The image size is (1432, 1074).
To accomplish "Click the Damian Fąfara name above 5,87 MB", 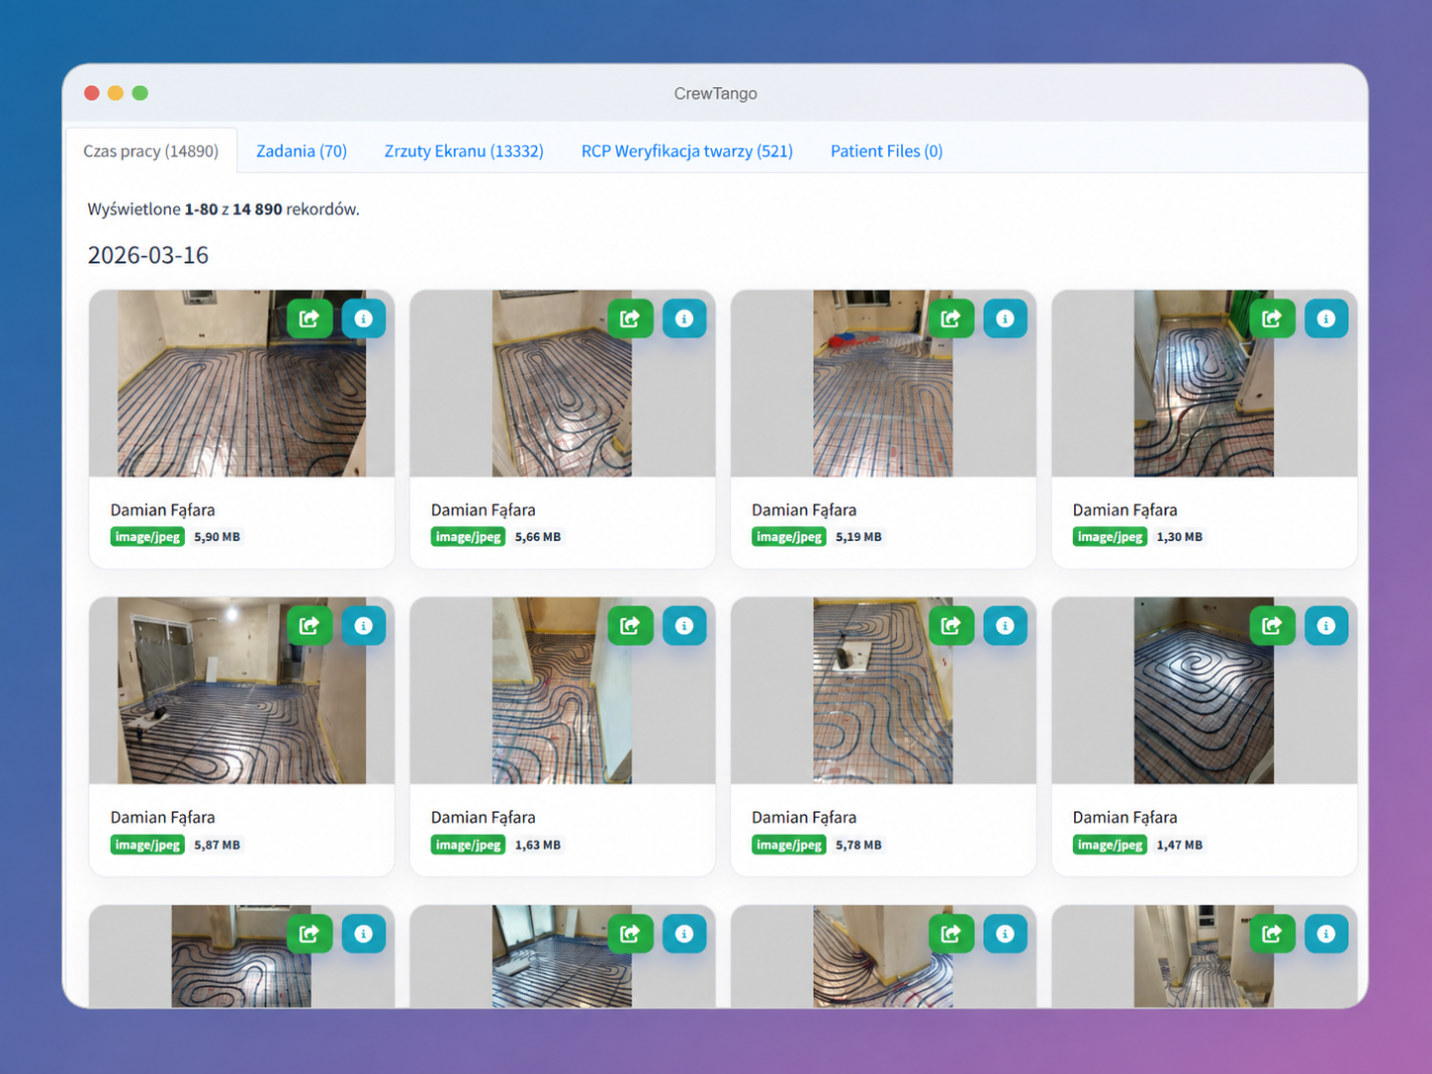I will [x=163, y=818].
